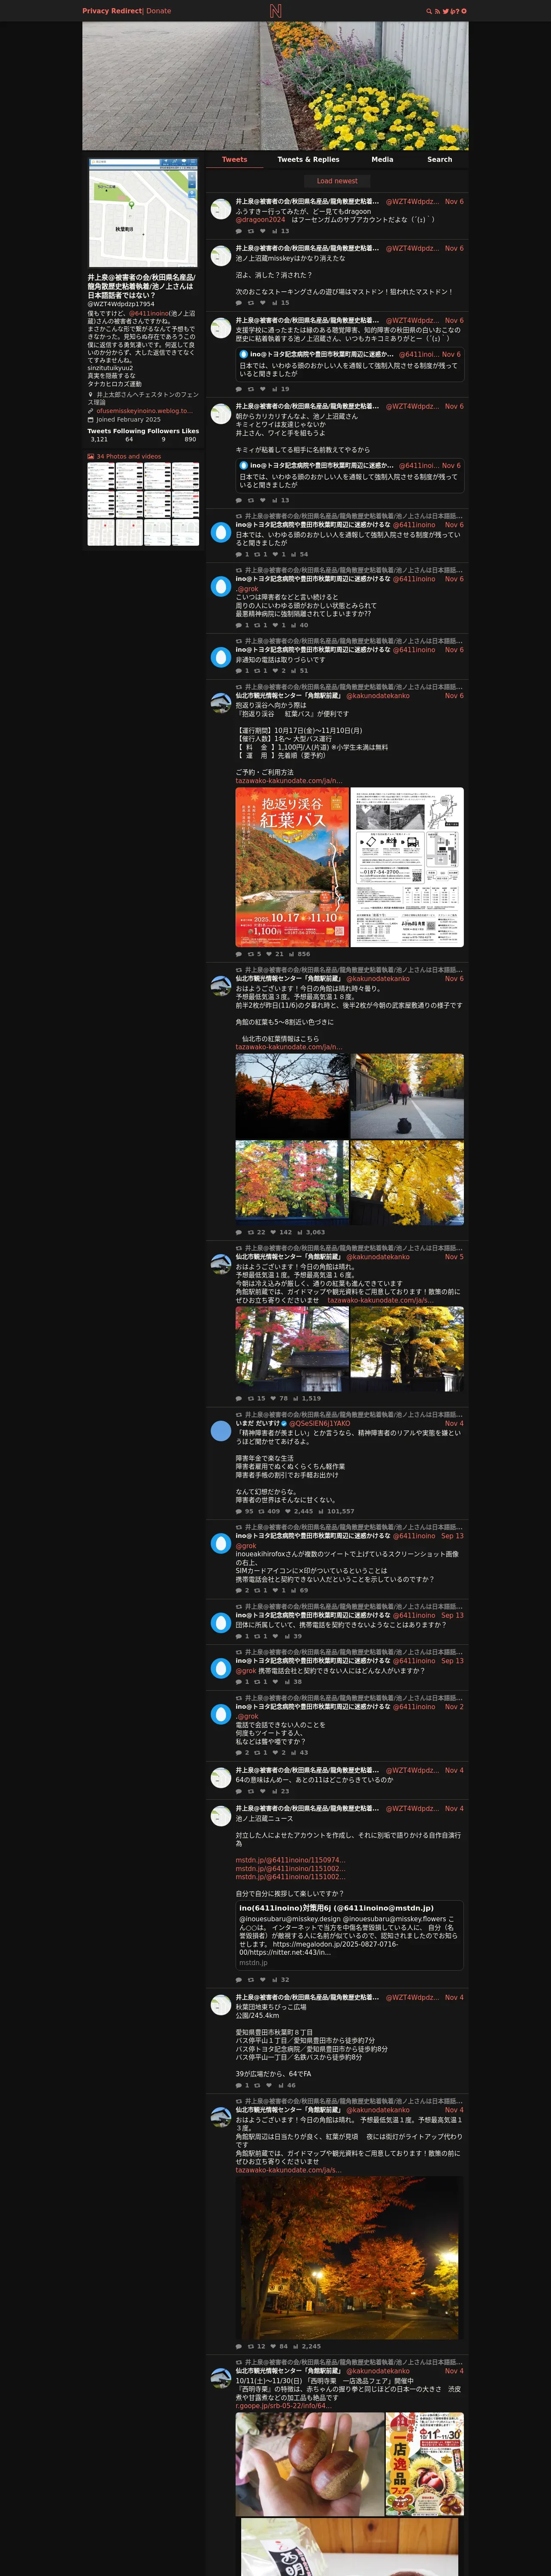Click the like heart on the first tweet

[262, 231]
